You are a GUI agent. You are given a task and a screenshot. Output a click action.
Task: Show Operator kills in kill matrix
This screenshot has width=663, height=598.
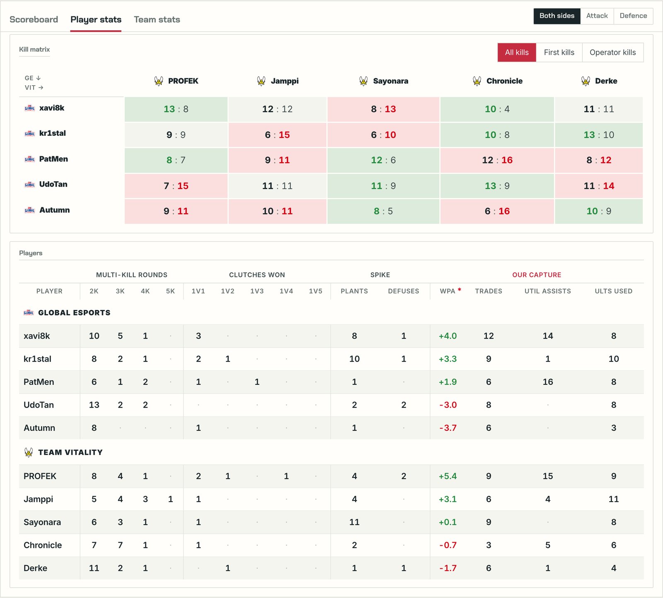tap(612, 53)
